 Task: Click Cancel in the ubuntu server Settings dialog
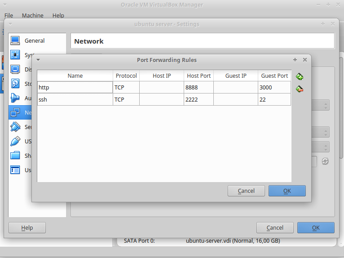coord(275,228)
